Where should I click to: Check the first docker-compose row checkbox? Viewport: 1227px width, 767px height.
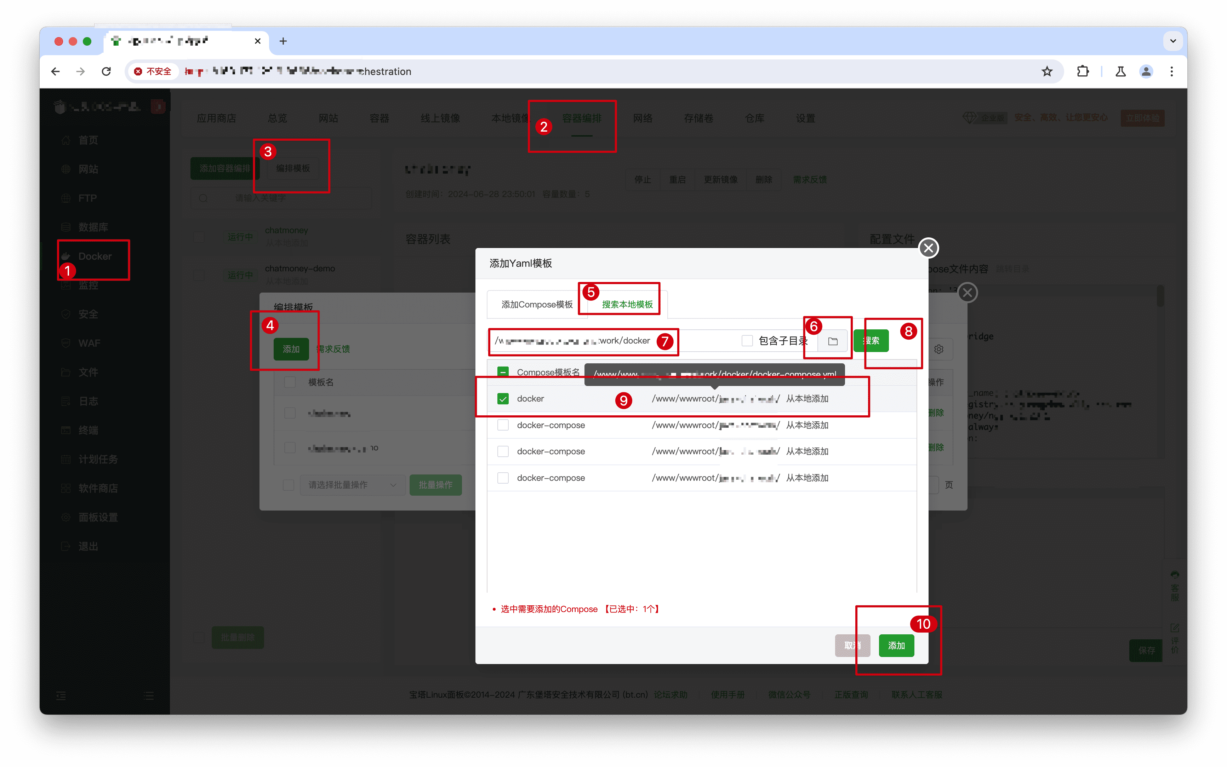point(502,425)
